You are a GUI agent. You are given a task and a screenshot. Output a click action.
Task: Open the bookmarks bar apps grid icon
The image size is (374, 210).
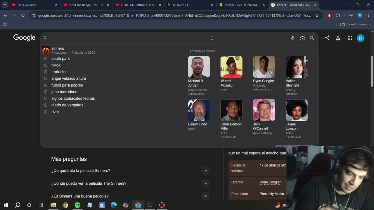(5, 24)
